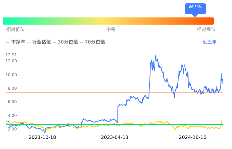
Task: Select the 2024-10-16 date on the axis
Action: (x=192, y=137)
